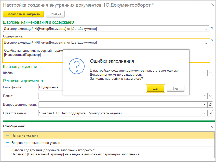Expand the 'Шаблон' dropdown arrow
This screenshot has height=162, width=216.
coord(205,73)
